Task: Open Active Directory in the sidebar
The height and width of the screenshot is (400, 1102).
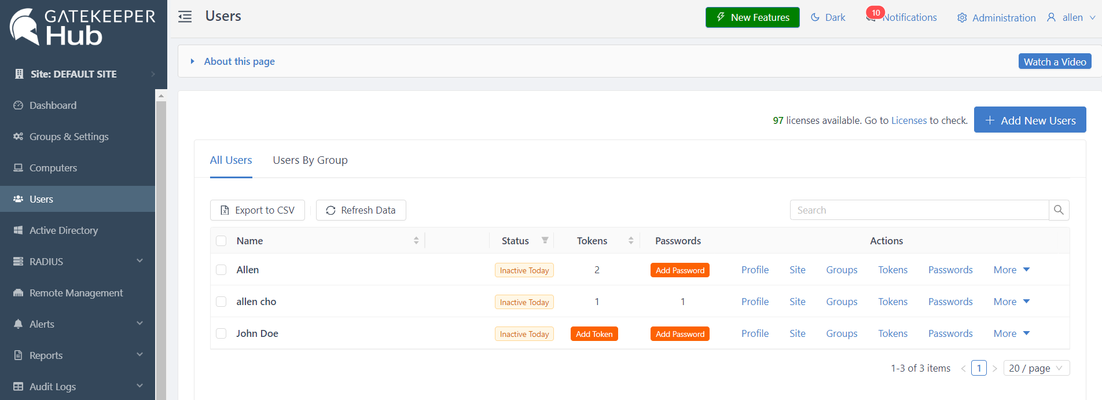Action: coord(64,230)
